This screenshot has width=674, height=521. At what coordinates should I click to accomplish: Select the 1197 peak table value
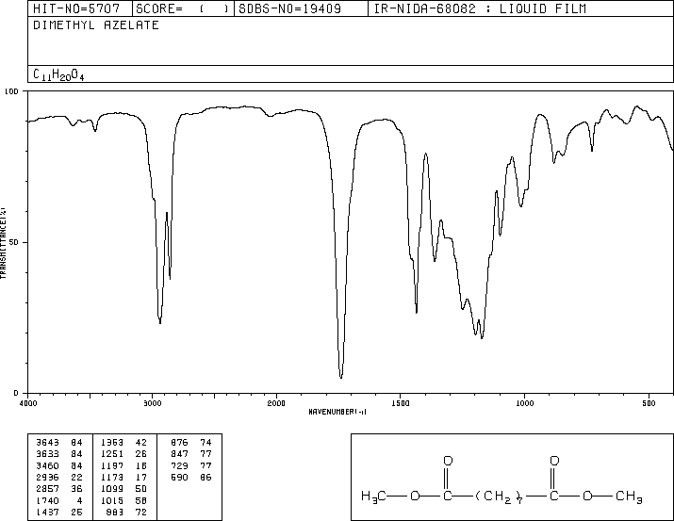pos(112,465)
